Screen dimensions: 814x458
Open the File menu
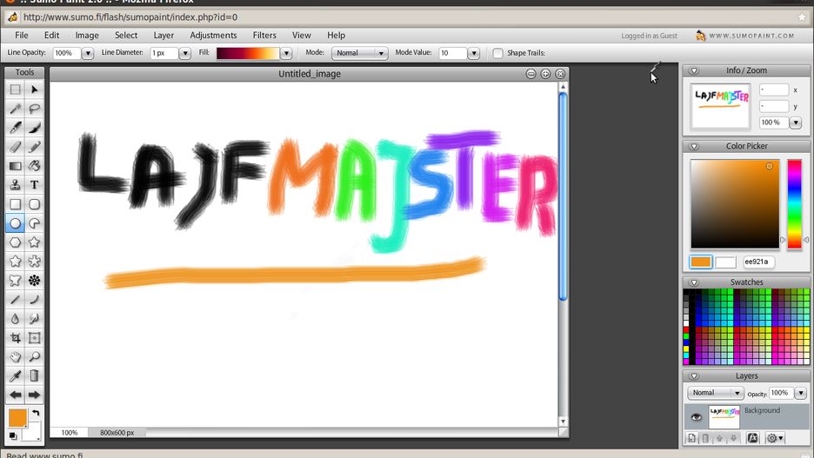coord(21,36)
